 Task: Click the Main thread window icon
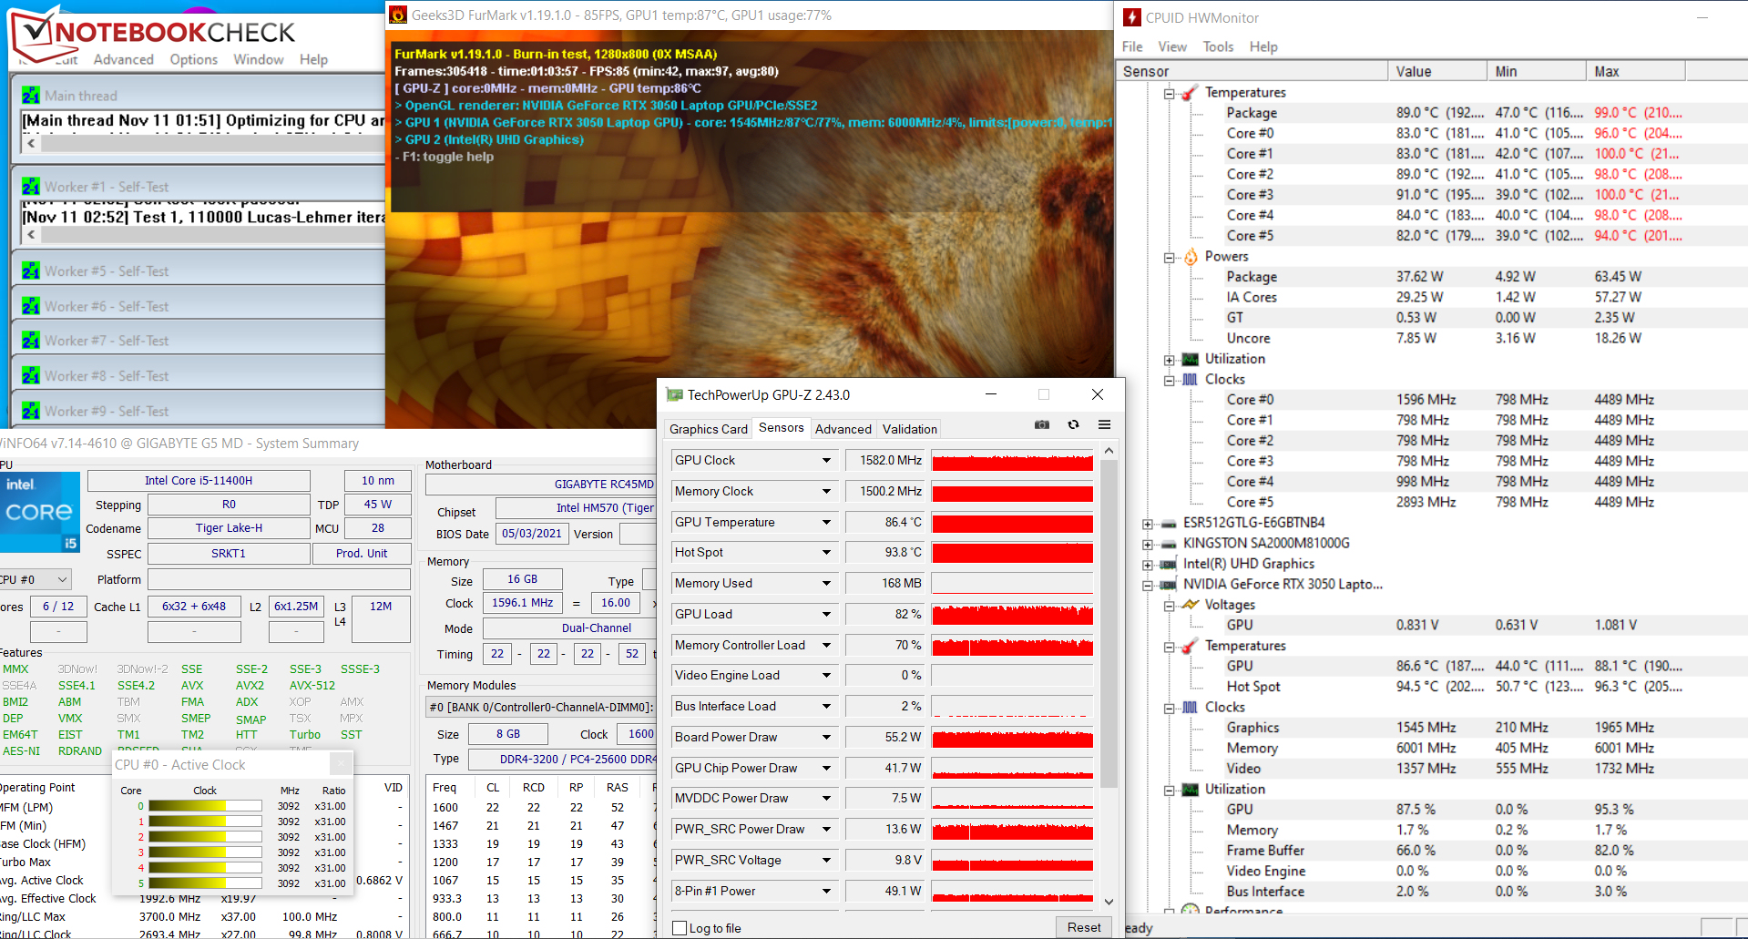[31, 96]
